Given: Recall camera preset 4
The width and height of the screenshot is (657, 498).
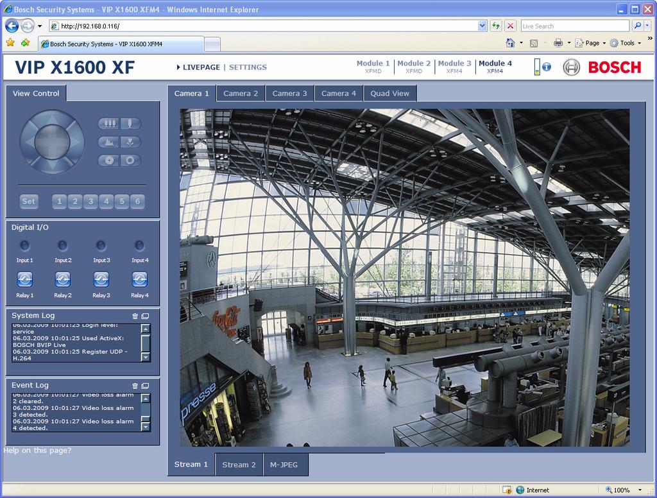Looking at the screenshot, I should (x=107, y=202).
